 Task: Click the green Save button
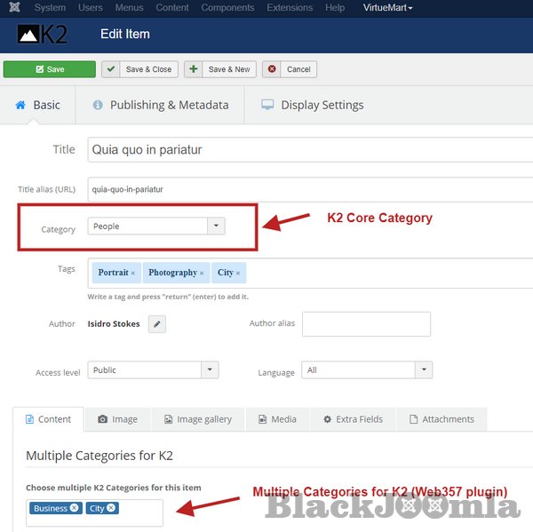click(50, 69)
